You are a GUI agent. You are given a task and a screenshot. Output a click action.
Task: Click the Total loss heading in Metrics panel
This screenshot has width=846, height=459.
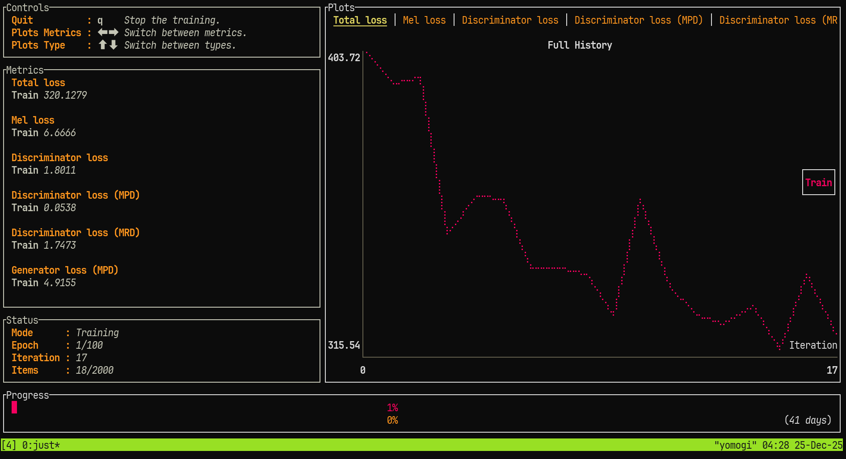[x=38, y=83]
